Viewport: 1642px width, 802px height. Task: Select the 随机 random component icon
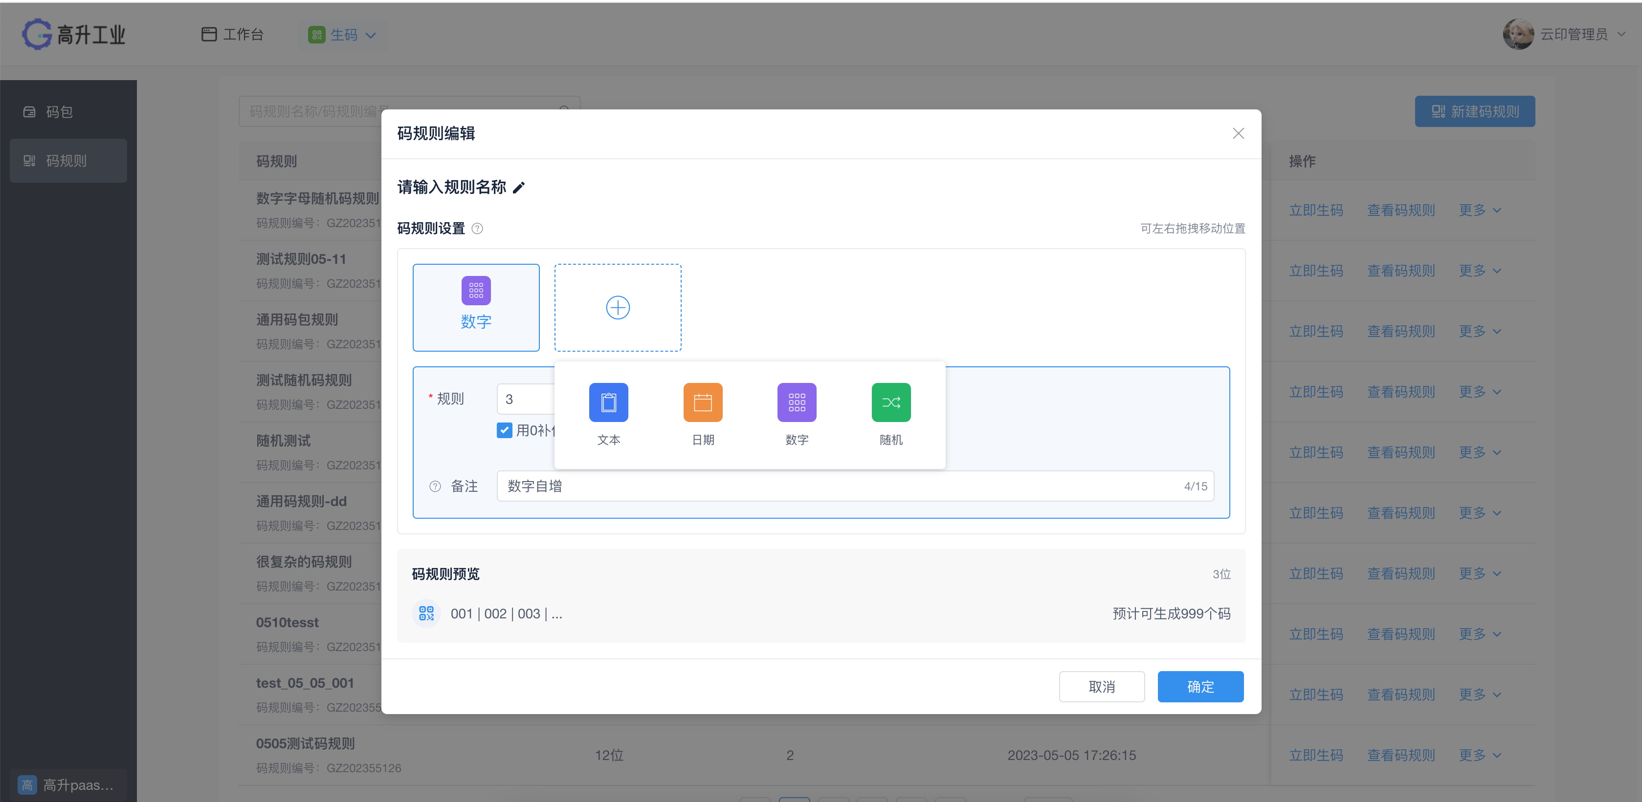point(891,402)
